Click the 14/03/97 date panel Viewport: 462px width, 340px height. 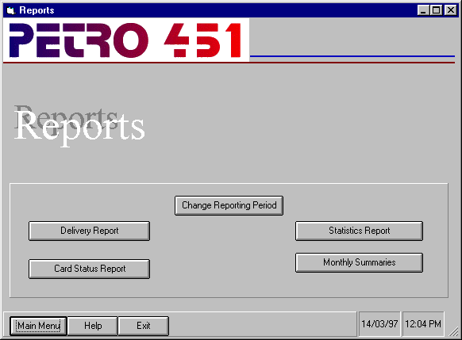[379, 324]
